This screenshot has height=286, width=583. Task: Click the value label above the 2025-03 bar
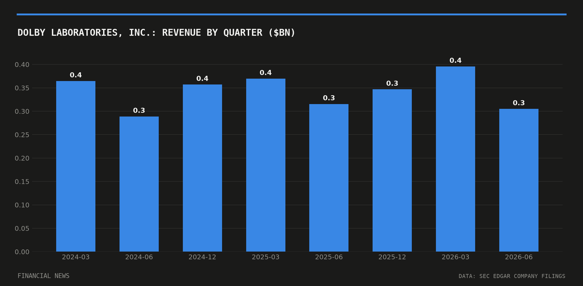[x=266, y=73]
